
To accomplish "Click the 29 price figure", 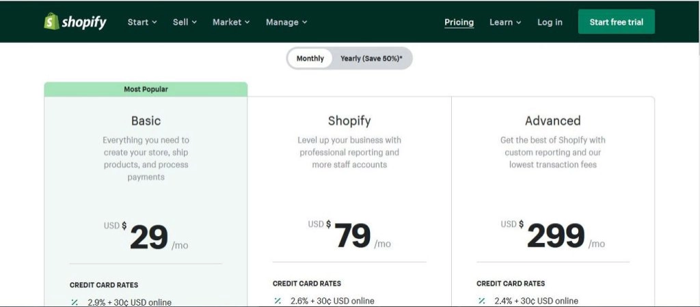I will coord(148,237).
